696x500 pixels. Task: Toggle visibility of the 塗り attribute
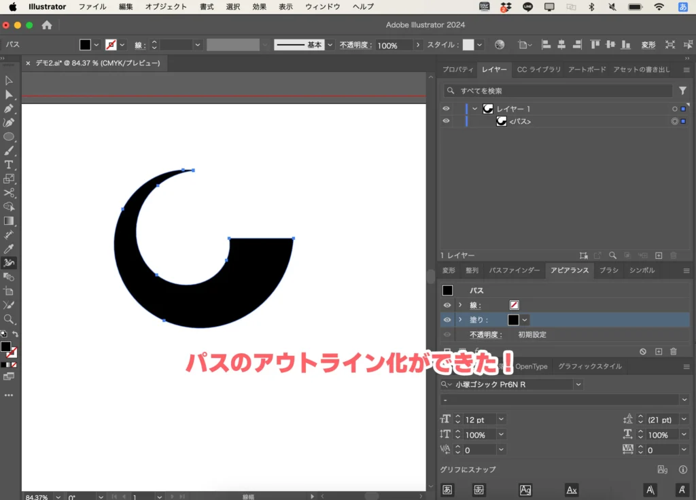pos(447,320)
